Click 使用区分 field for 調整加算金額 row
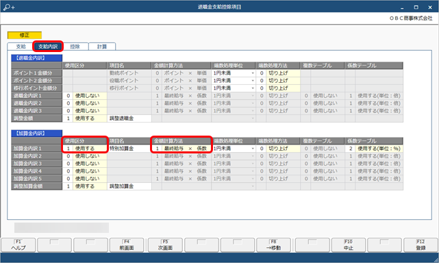This screenshot has width=439, height=263. tap(84, 186)
